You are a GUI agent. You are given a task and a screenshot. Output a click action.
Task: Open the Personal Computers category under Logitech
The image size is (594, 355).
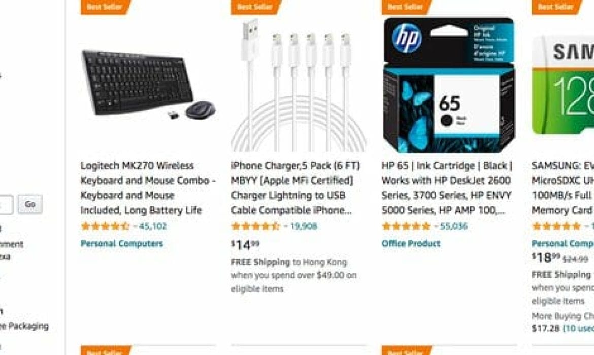click(x=122, y=243)
